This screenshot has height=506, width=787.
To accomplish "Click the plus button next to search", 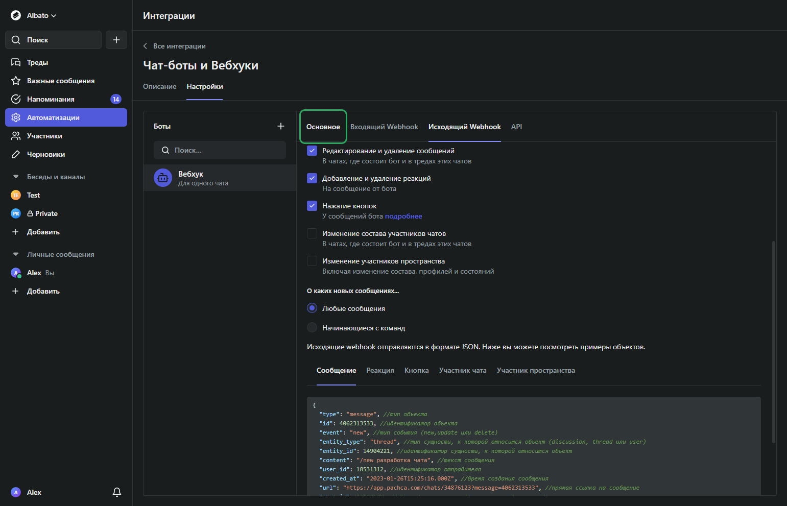I will pyautogui.click(x=116, y=40).
